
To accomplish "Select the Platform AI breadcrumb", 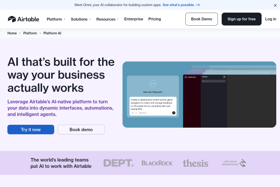I will point(52,33).
